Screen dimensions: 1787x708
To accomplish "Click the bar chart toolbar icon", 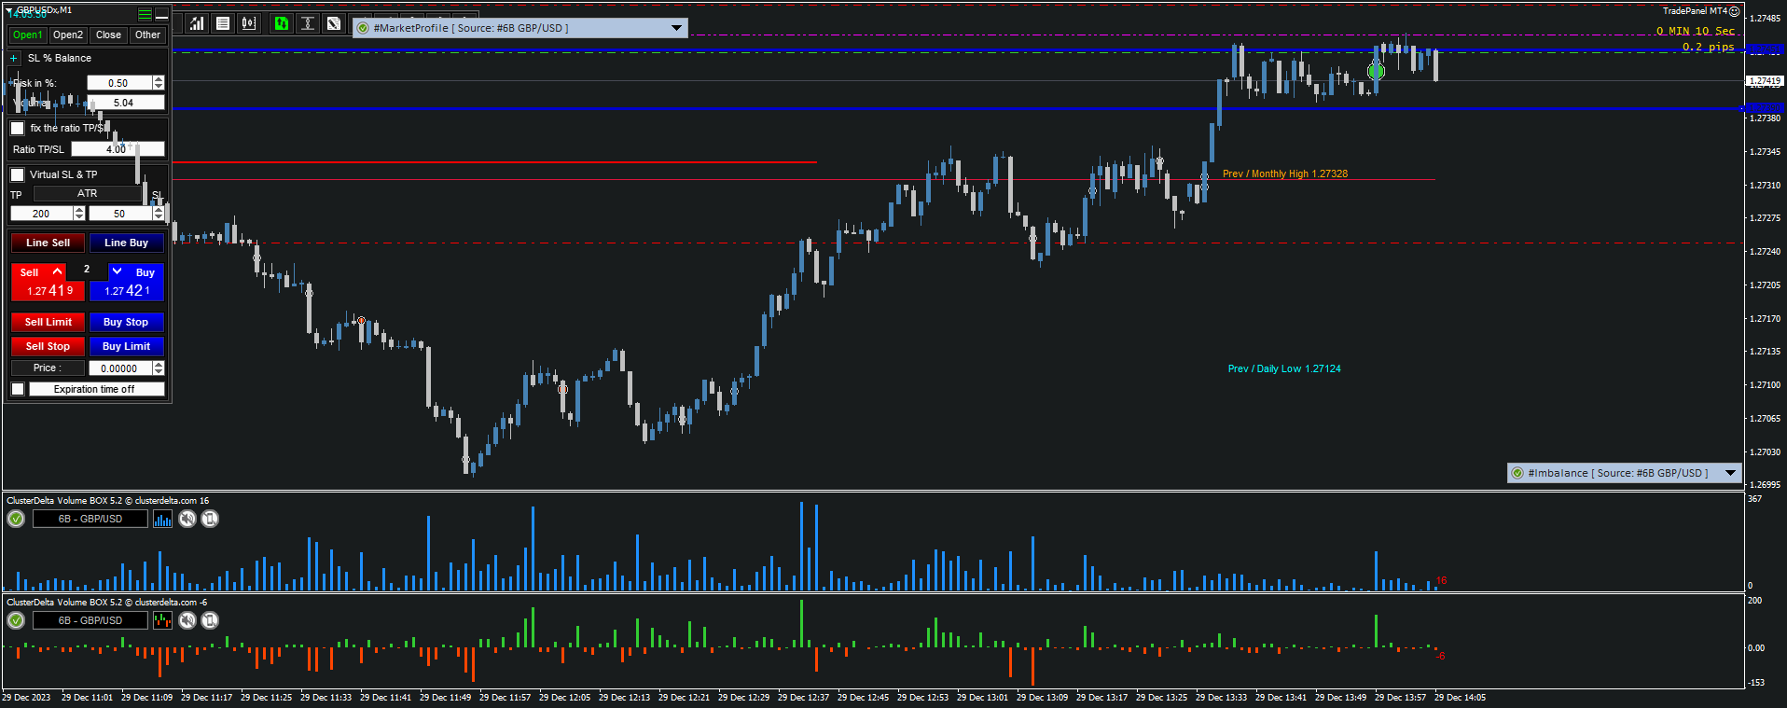I will pyautogui.click(x=197, y=23).
